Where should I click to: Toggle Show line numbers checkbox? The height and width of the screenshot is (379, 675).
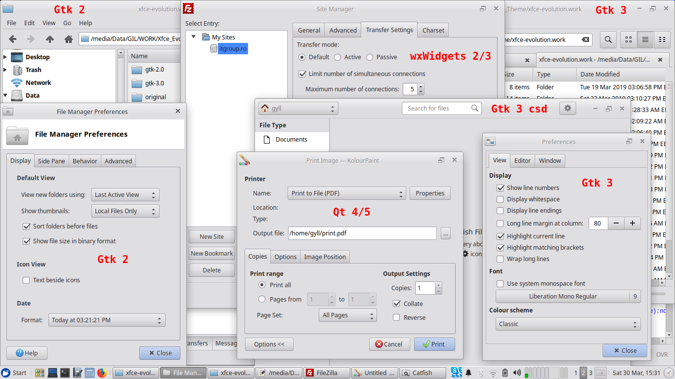click(500, 188)
